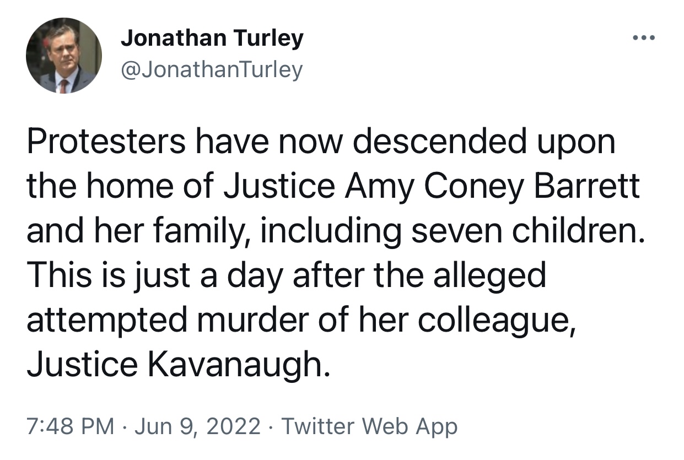Open the Twitter Web App source link
684x460 pixels.
tap(369, 427)
